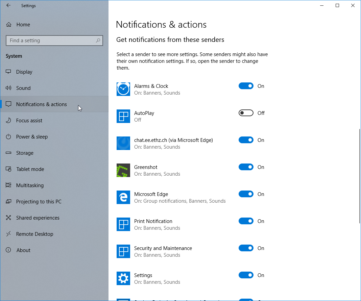Click the Sound speaker icon
The height and width of the screenshot is (301, 361).
8,88
